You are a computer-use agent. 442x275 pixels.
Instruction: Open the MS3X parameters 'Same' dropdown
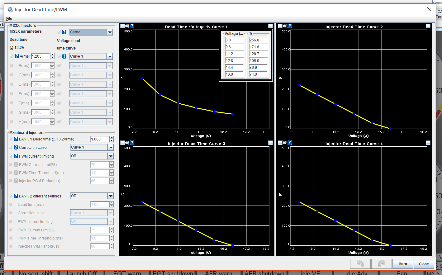pyautogui.click(x=110, y=32)
